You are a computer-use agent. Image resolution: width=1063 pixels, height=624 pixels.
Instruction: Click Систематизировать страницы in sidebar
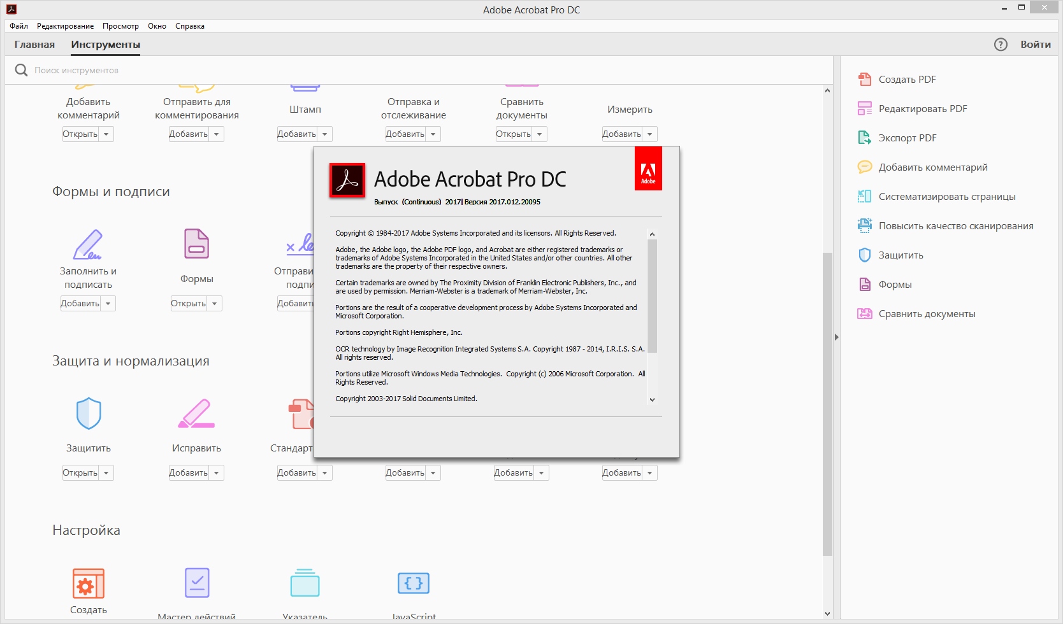947,197
